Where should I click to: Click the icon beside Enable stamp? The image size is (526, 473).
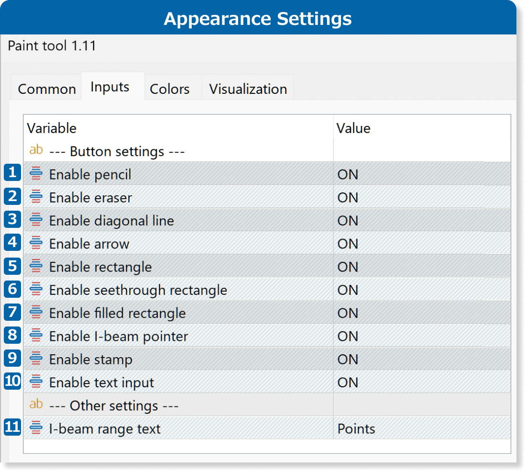pos(36,359)
